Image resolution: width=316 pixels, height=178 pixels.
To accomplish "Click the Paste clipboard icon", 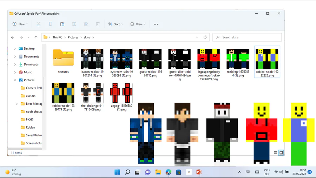I will tap(62, 24).
